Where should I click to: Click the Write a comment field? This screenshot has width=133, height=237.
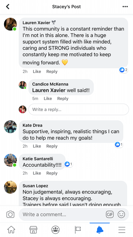click(x=74, y=214)
